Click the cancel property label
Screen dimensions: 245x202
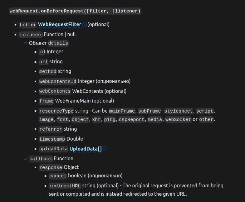click(x=58, y=176)
